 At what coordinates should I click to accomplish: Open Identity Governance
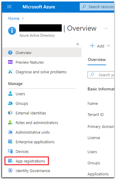33,171
